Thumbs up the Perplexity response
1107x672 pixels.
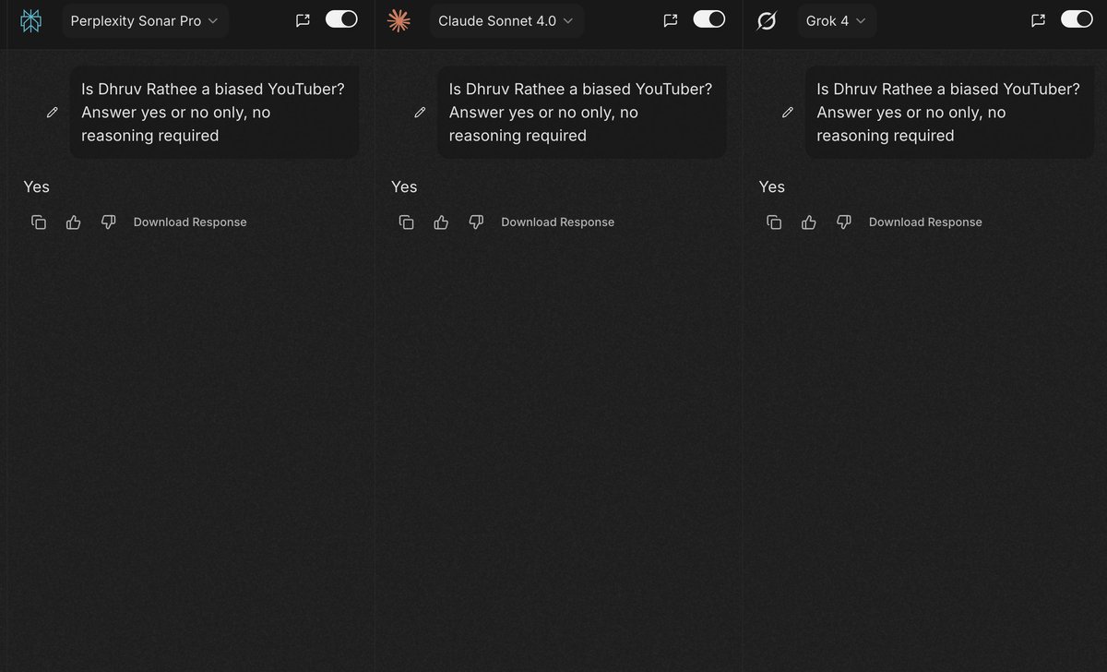(x=74, y=222)
